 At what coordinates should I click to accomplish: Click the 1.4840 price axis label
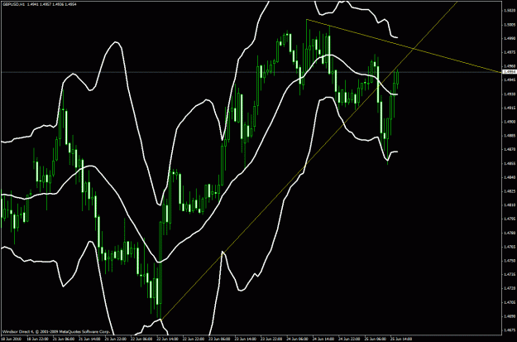(510, 177)
